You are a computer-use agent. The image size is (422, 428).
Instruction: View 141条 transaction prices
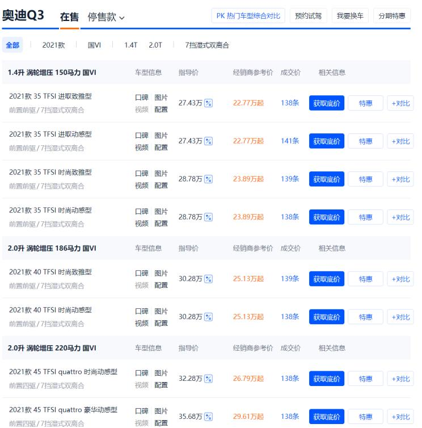coord(290,141)
